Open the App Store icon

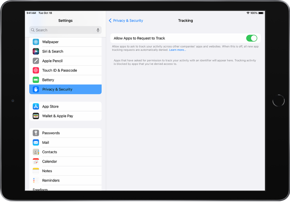click(x=36, y=106)
